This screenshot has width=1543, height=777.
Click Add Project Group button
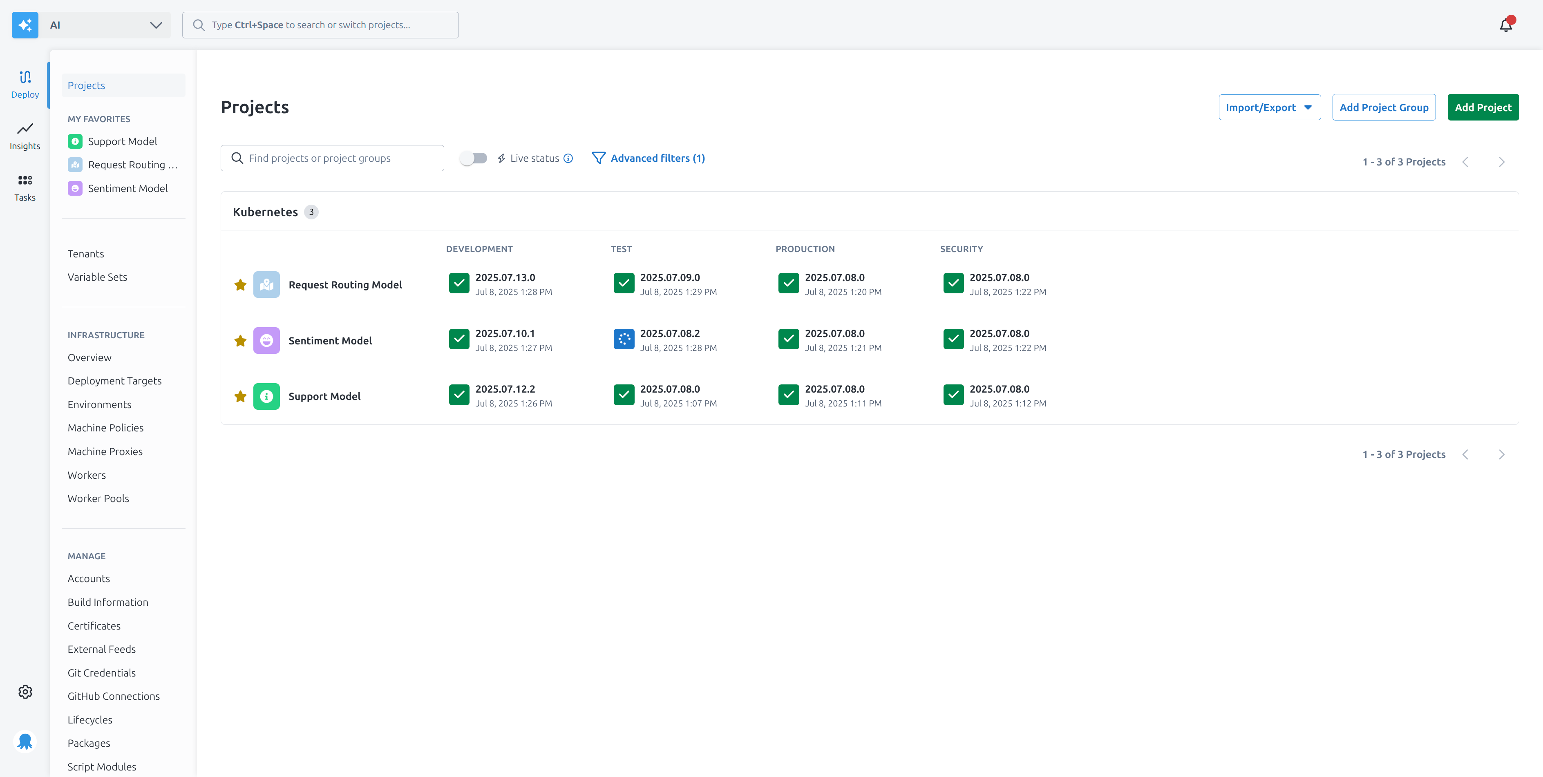click(1384, 107)
